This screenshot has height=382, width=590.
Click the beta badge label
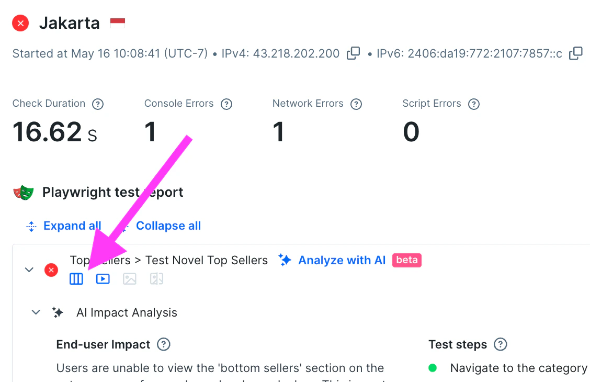pos(407,260)
